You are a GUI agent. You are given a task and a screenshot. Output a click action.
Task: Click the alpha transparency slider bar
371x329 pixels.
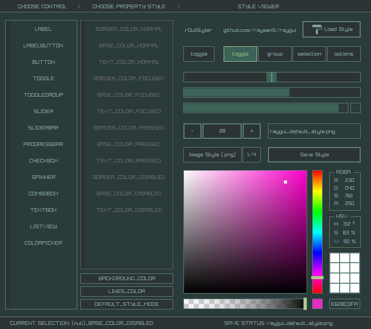coord(245,304)
